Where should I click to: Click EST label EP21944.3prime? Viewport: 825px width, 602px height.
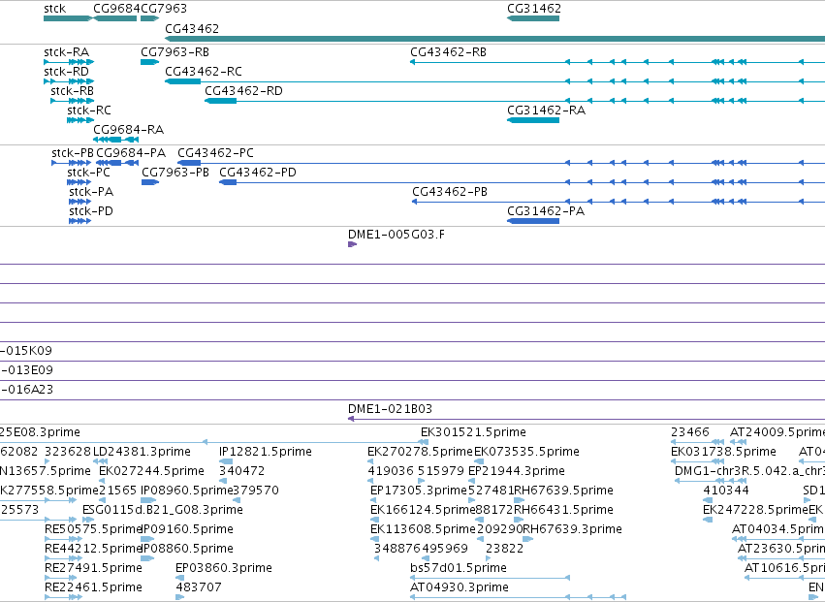[x=516, y=471]
